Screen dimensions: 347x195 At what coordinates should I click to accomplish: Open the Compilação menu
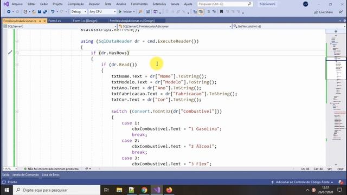(x=76, y=4)
